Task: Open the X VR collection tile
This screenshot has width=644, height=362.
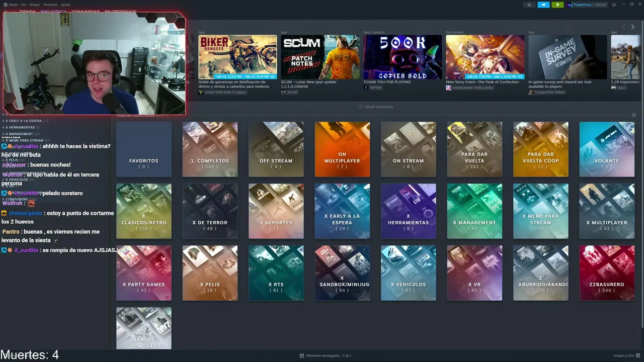Action: (x=474, y=273)
